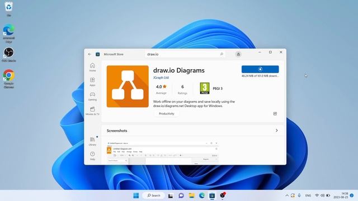The image size is (358, 201).
Task: Click the taskbar Search box
Action: pos(153,195)
